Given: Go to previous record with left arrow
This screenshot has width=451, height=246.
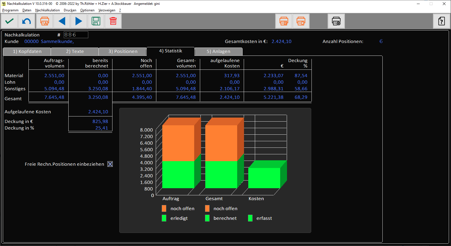Looking at the screenshot, I should click(x=62, y=21).
